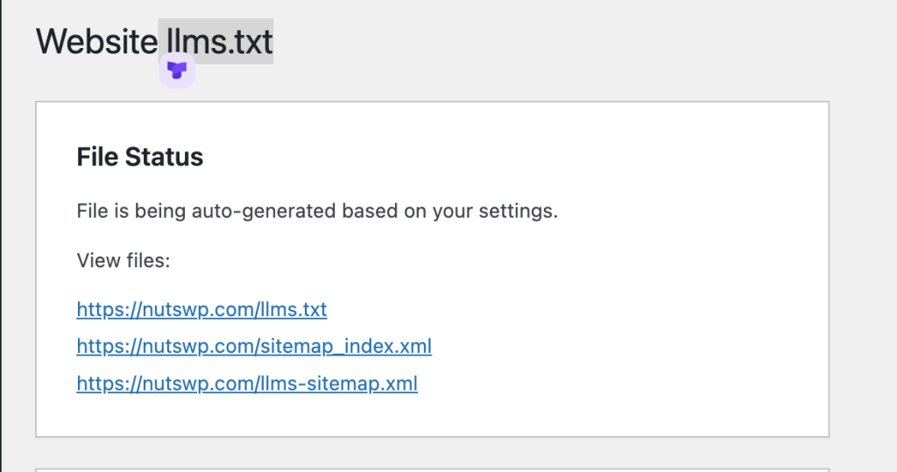Click the https:// part of the llms.txt link
Screen dimensions: 897x472
pyautogui.click(x=109, y=309)
